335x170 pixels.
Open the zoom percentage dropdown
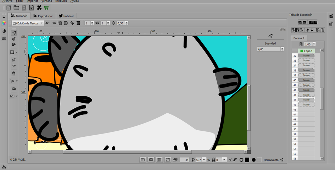pyautogui.click(x=205, y=160)
